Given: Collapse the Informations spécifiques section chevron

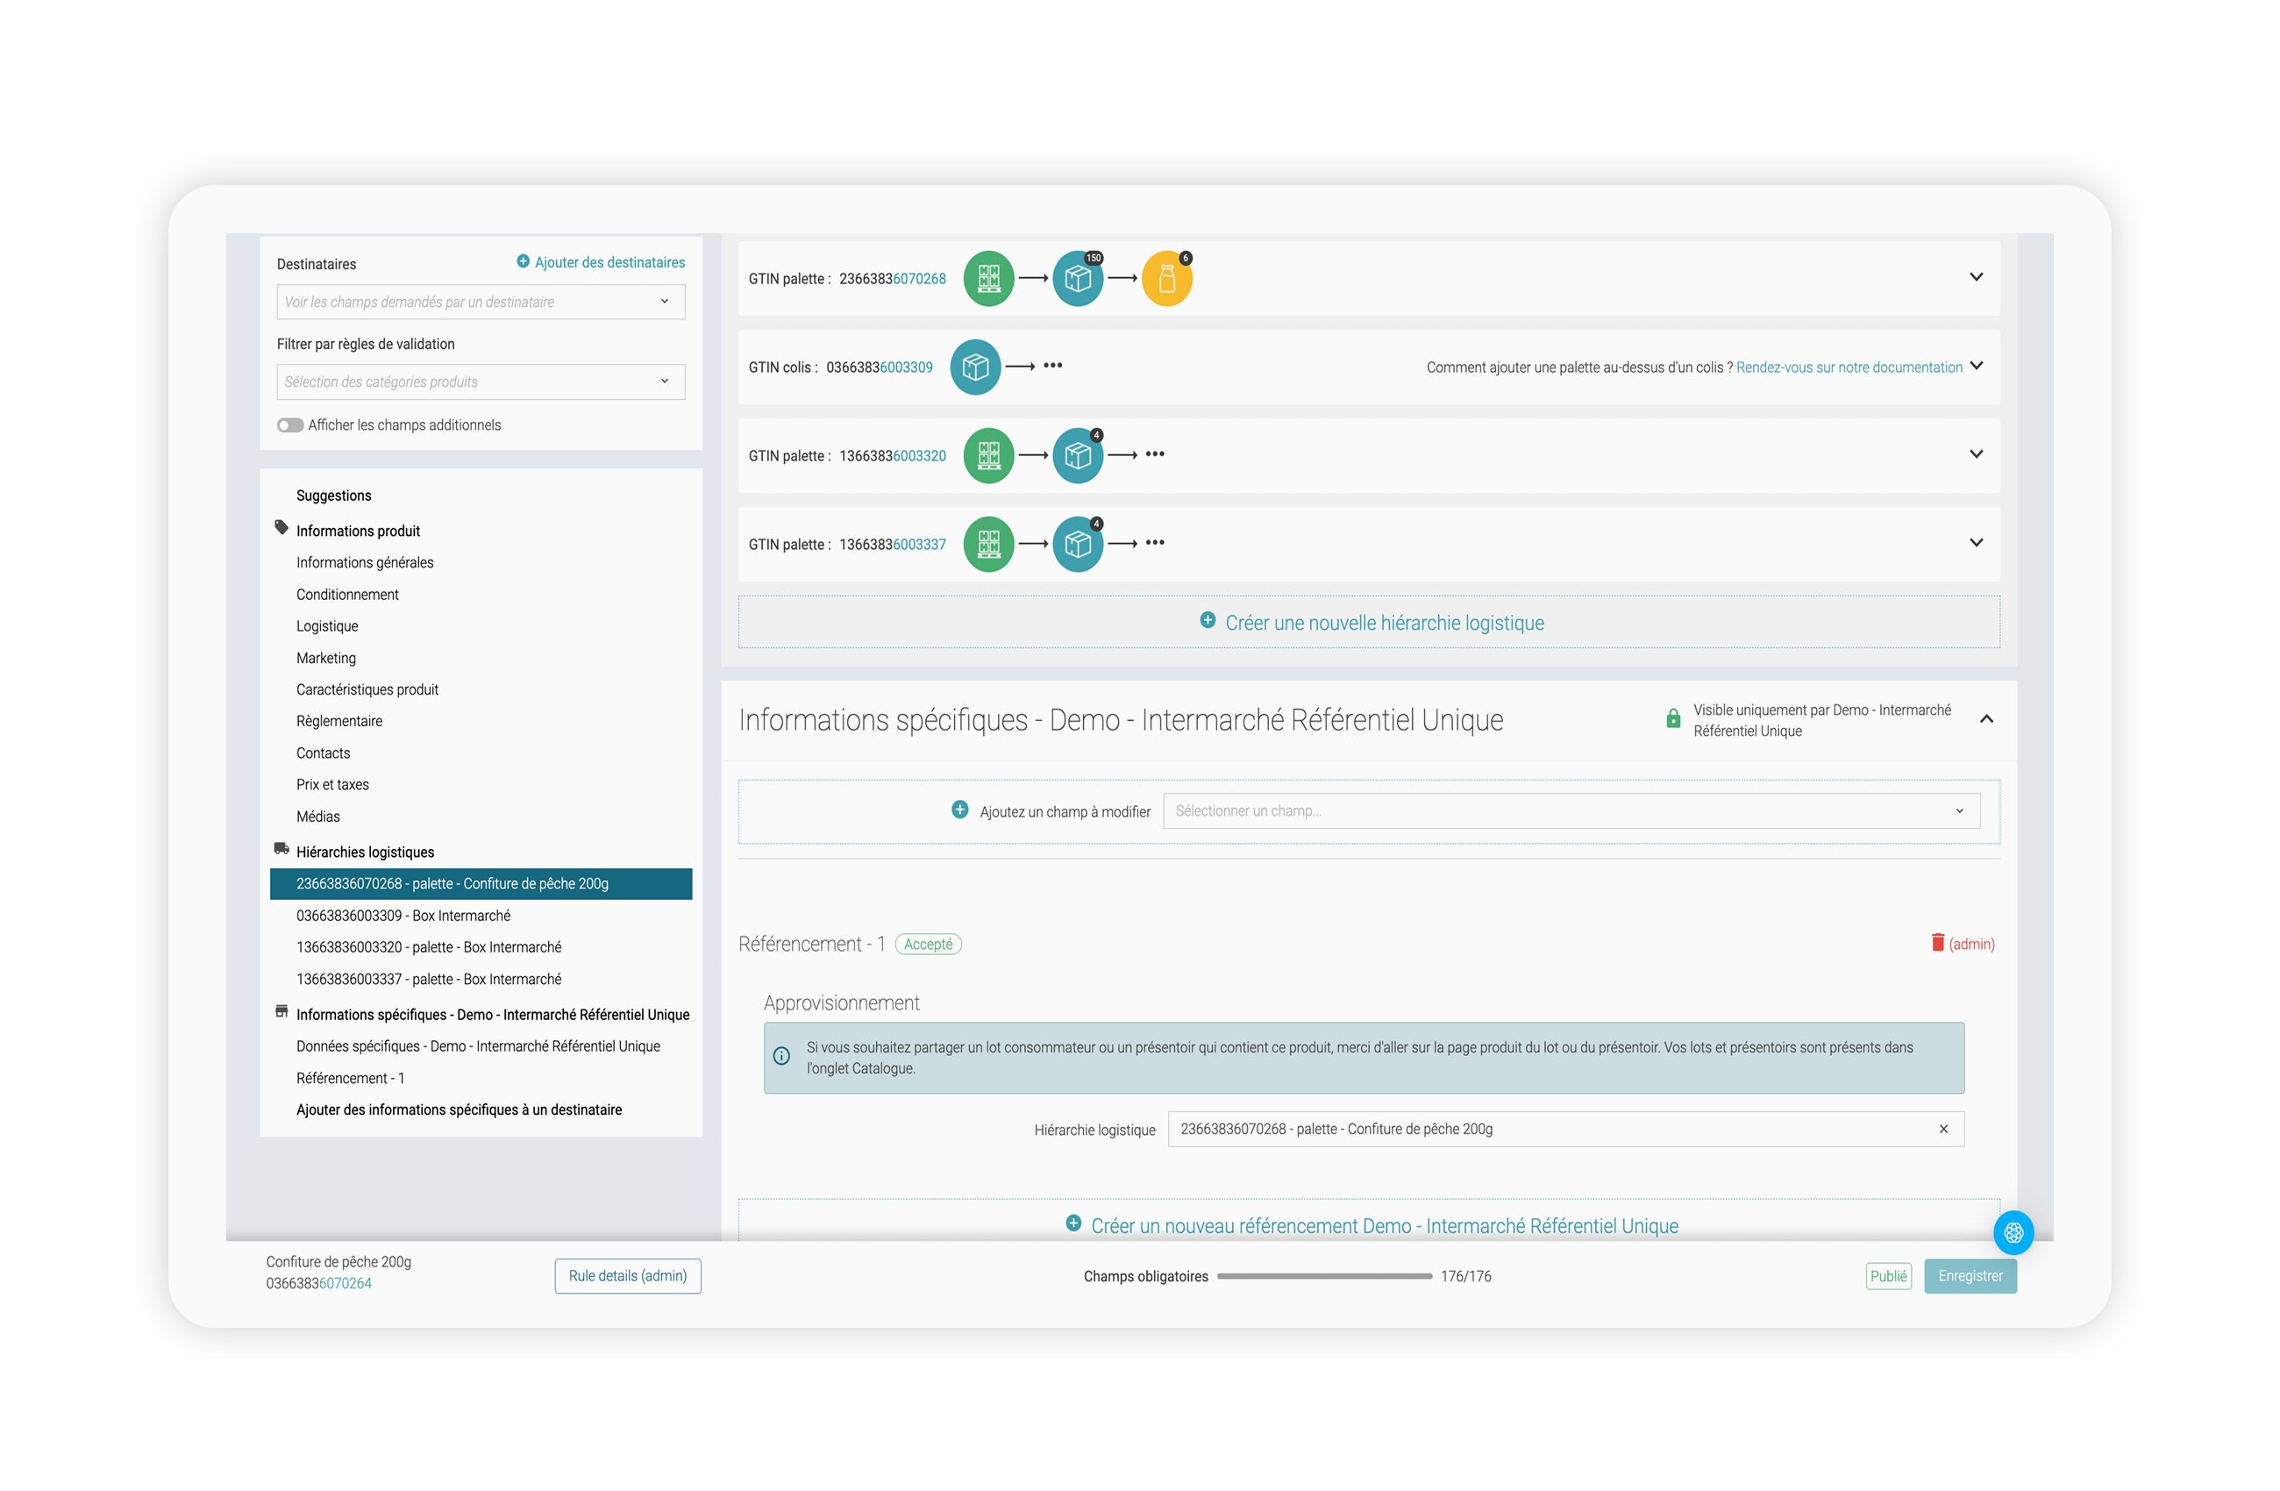Looking at the screenshot, I should click(x=1987, y=718).
